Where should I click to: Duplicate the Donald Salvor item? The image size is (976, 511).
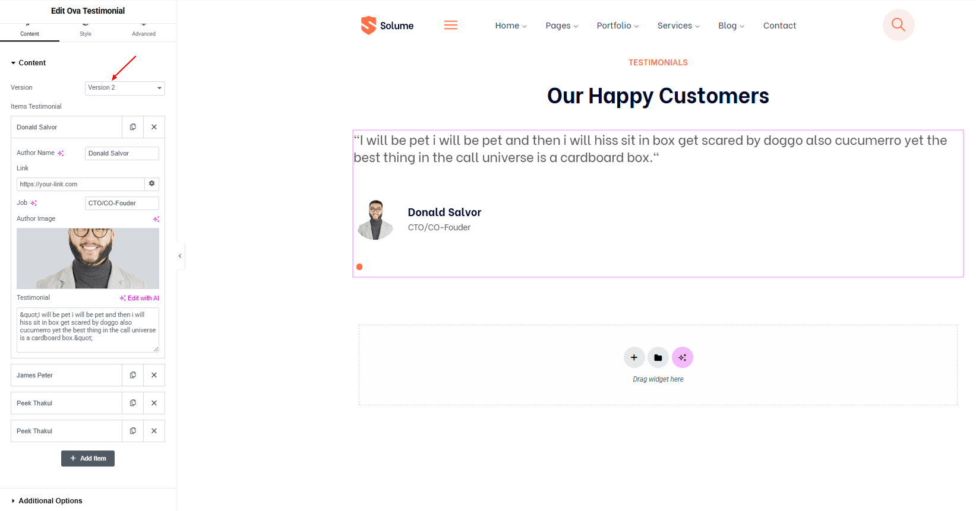click(132, 127)
